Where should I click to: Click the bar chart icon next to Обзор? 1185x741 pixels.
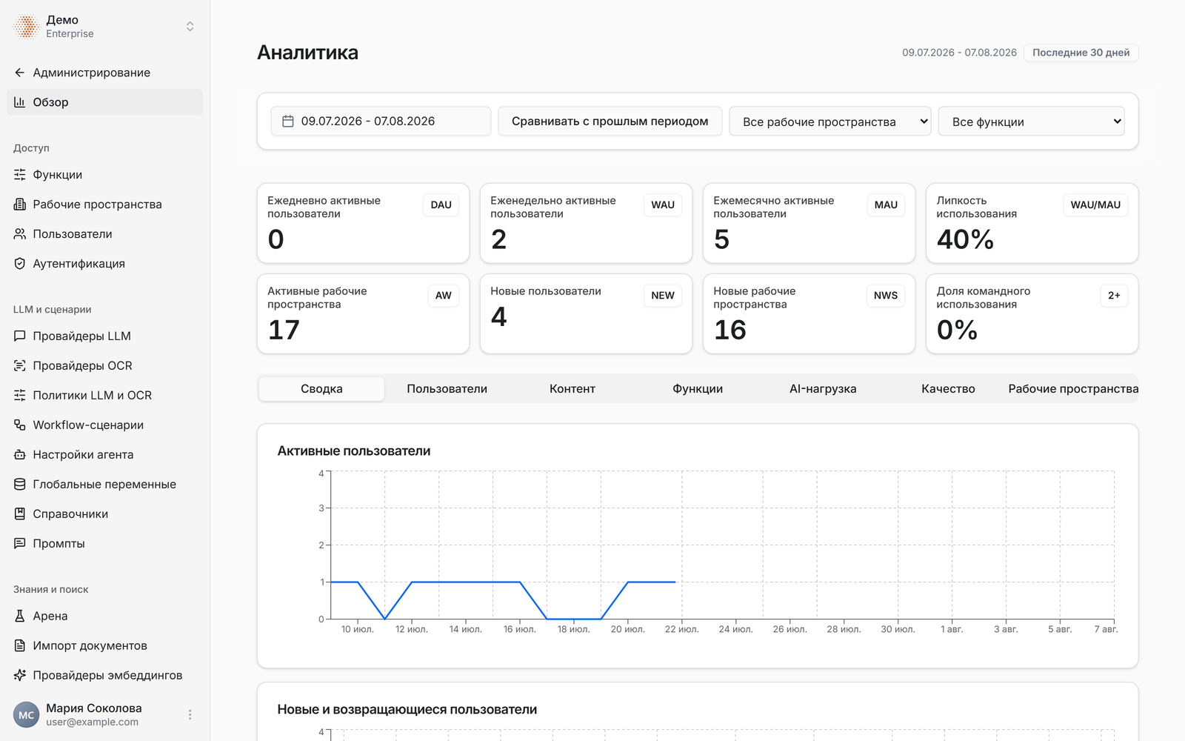(x=20, y=102)
